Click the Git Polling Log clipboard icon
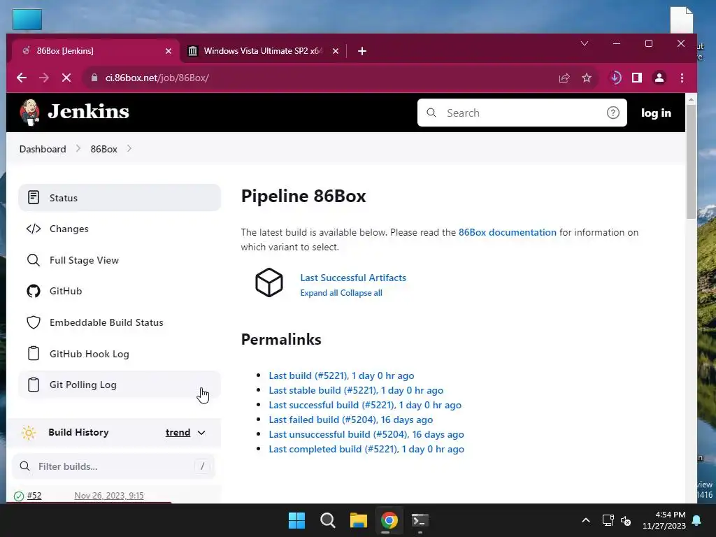Image resolution: width=716 pixels, height=537 pixels. coord(34,385)
